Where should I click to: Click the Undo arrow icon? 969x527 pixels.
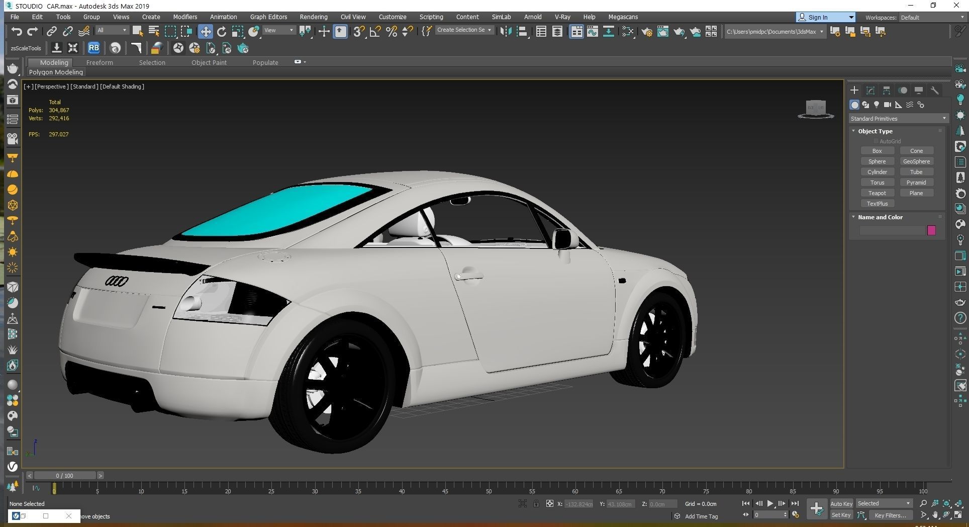click(17, 32)
